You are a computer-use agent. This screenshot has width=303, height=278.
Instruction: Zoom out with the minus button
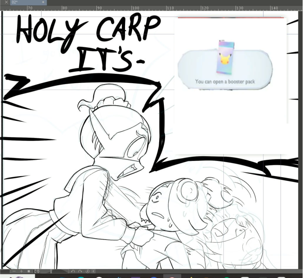pyautogui.click(x=14, y=271)
